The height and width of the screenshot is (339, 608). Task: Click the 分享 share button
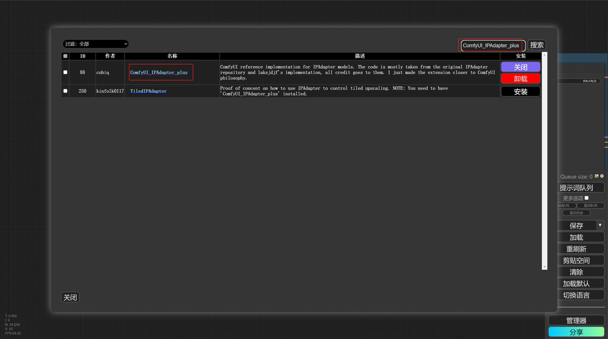click(x=576, y=332)
